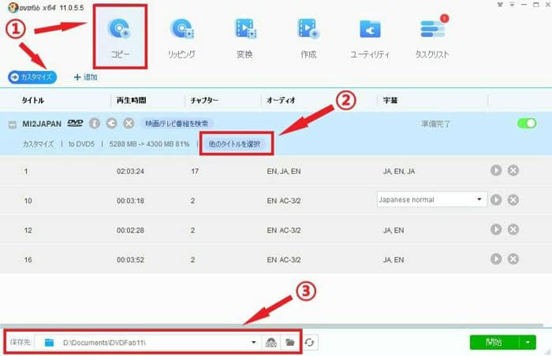Open the 変換 (Converter) module icon
The width and height of the screenshot is (552, 356).
[245, 36]
